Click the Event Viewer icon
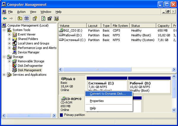 tap(15, 34)
